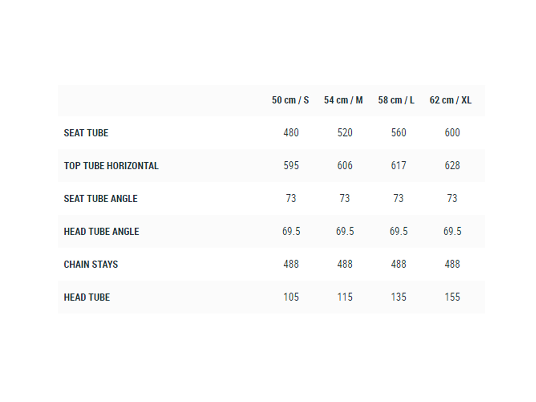Select the 58 cm / L column header
This screenshot has width=536, height=402.
(x=396, y=100)
